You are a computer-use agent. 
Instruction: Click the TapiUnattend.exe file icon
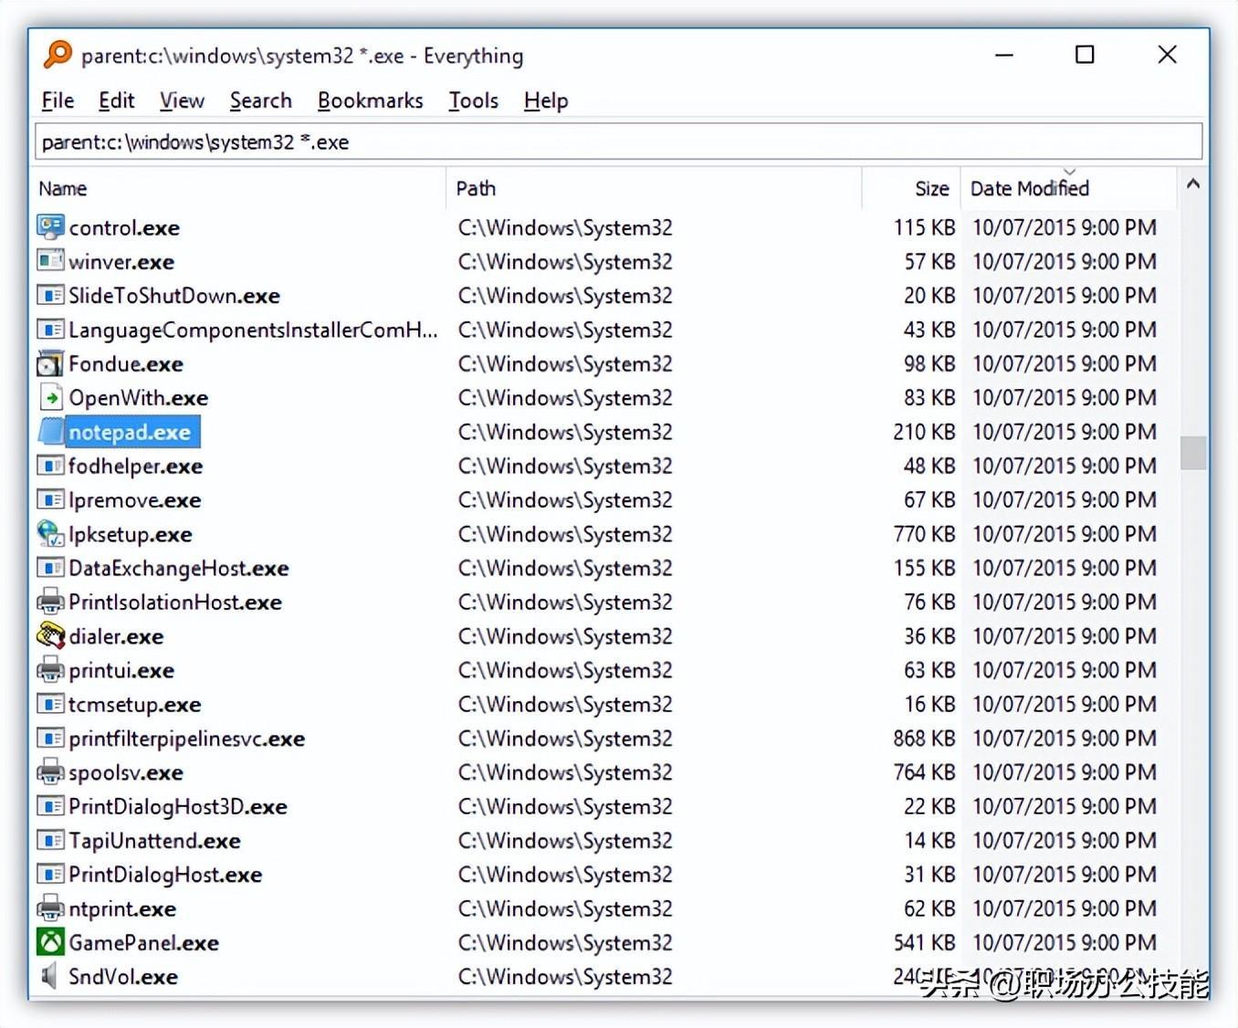(x=50, y=840)
